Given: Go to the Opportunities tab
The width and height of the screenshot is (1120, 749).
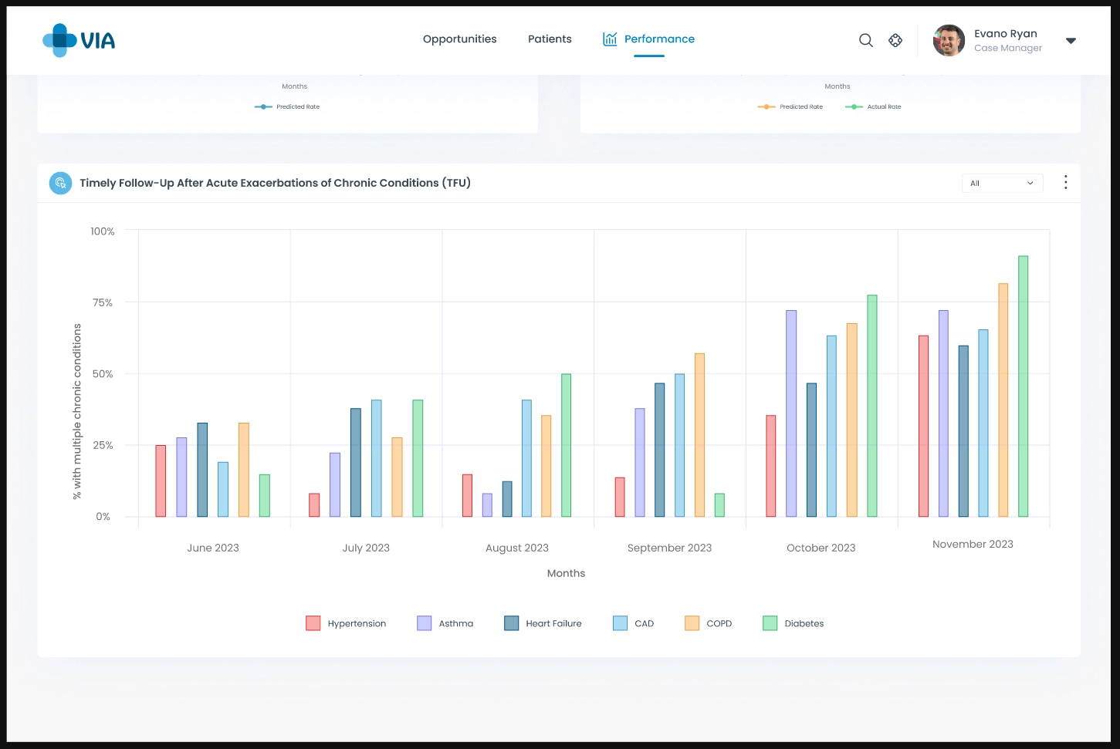Looking at the screenshot, I should [x=459, y=39].
